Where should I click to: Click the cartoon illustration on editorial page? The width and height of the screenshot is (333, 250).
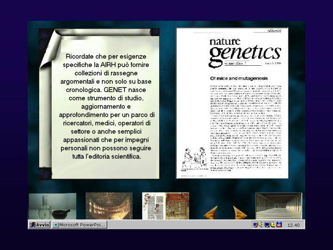(195, 159)
